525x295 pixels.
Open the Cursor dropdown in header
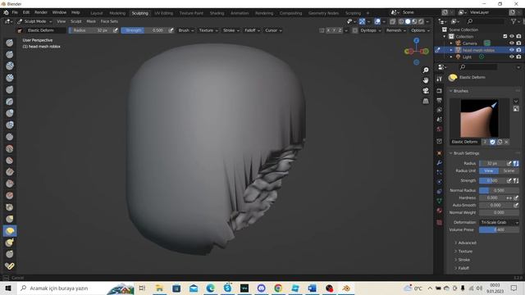(x=273, y=30)
